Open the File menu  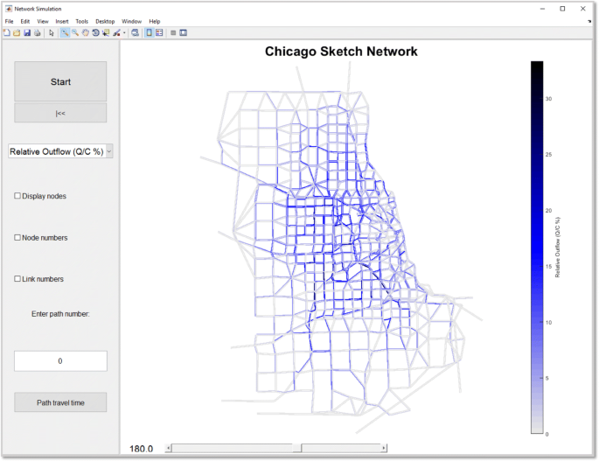click(9, 21)
